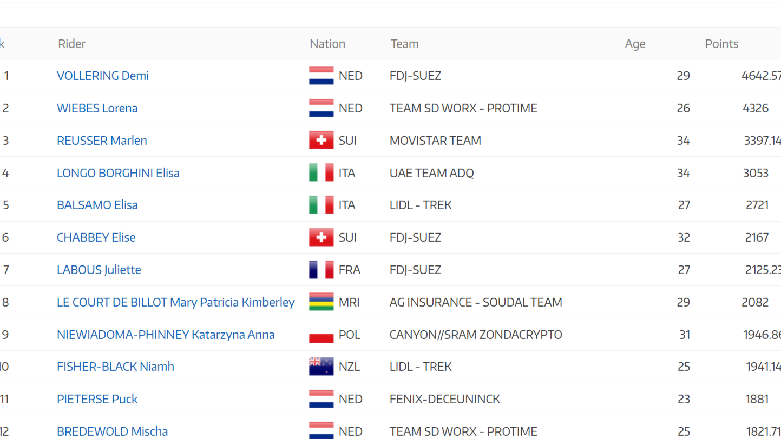Click the French flag beside Juliette Labous
The height and width of the screenshot is (439, 781).
click(x=321, y=270)
